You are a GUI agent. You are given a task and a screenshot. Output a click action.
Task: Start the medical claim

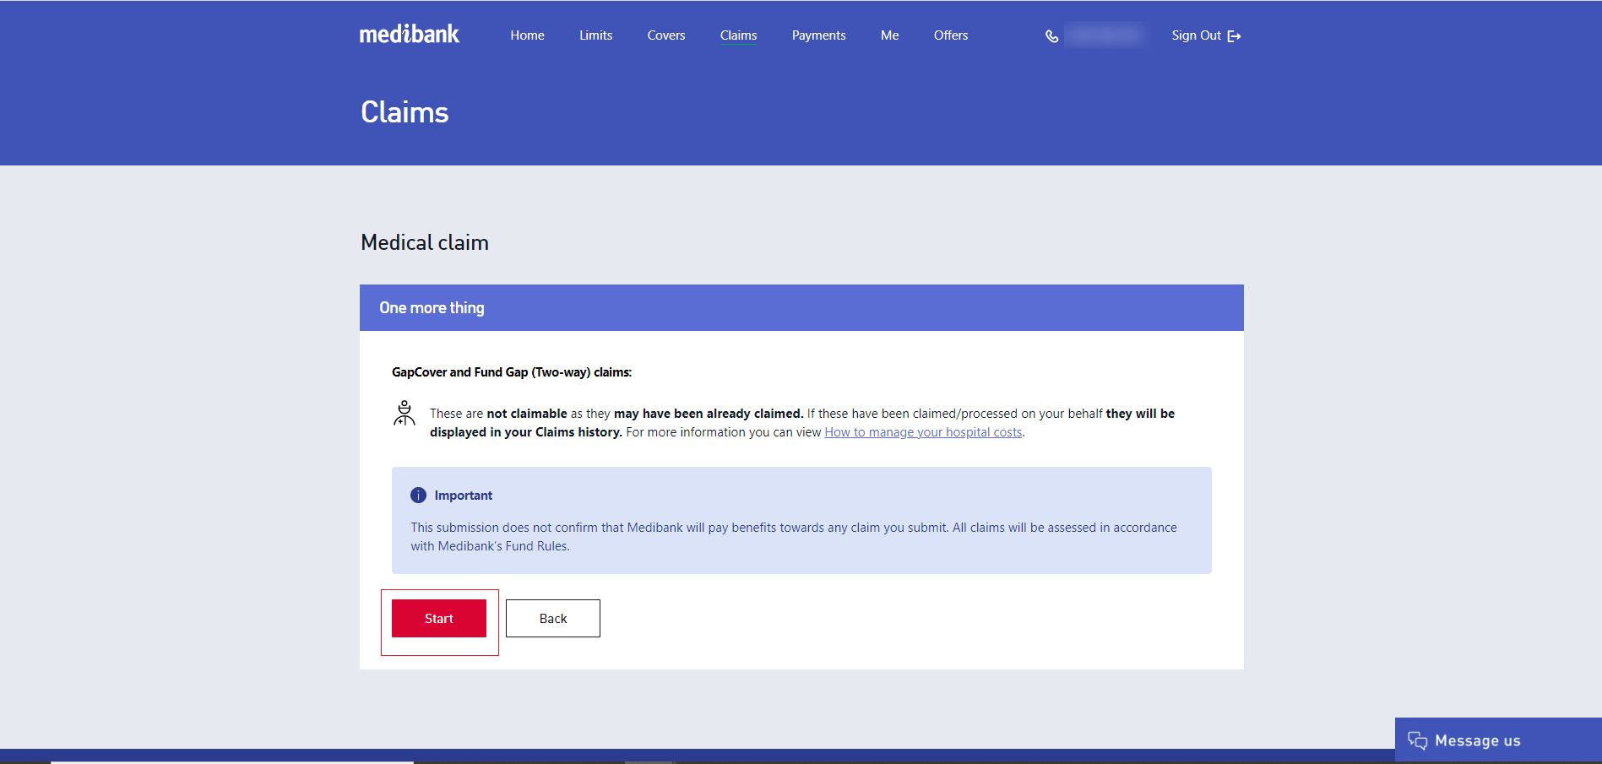[x=439, y=619]
